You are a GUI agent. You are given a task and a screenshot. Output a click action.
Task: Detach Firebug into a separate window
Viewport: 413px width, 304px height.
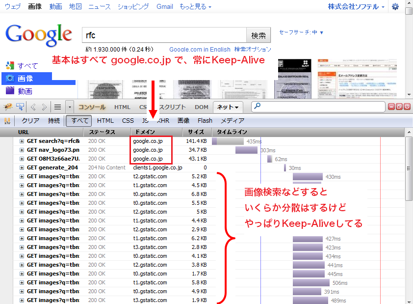coord(399,107)
